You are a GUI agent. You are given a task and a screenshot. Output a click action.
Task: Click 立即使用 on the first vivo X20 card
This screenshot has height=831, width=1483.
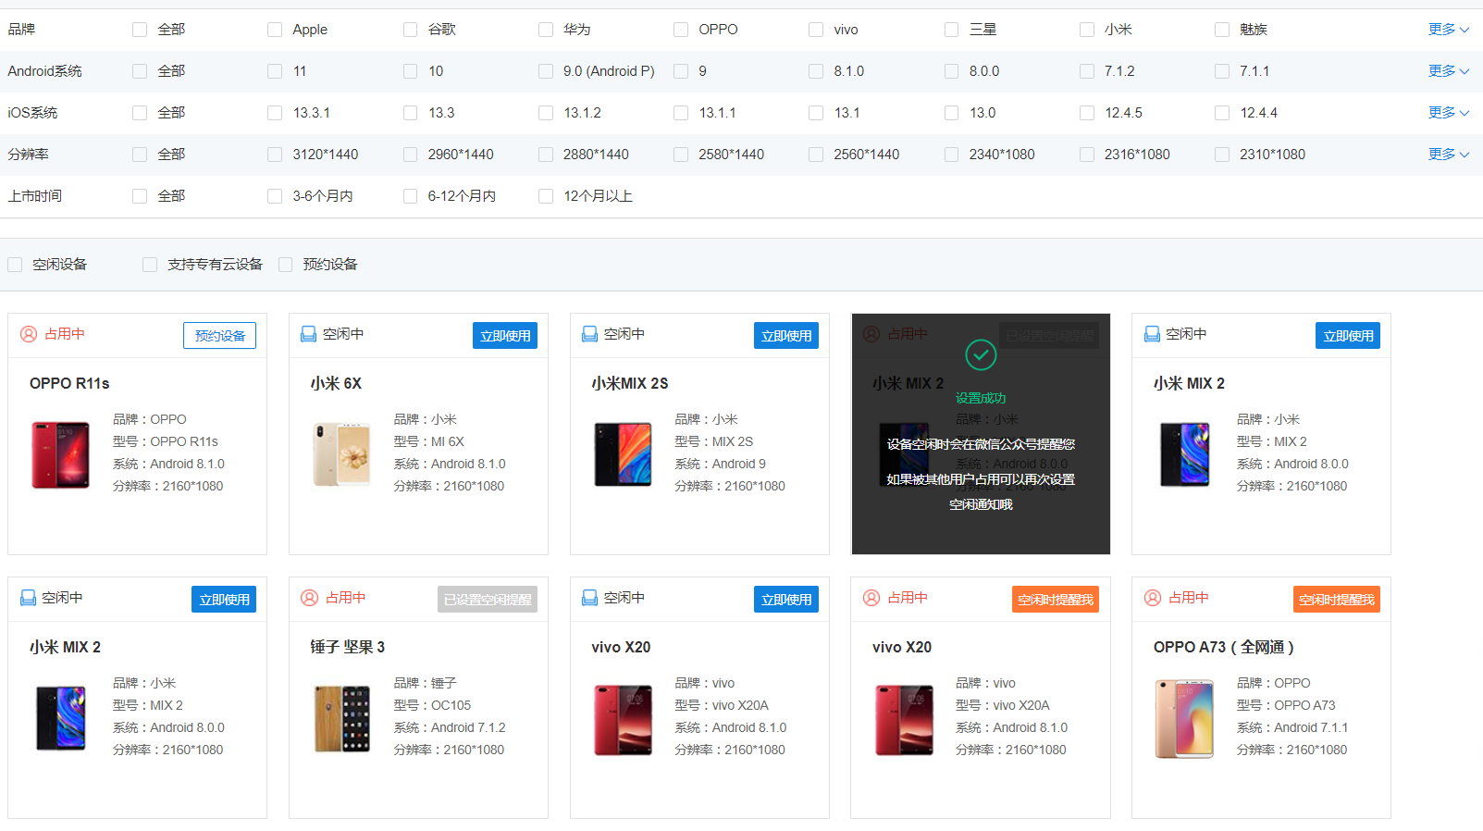(x=786, y=600)
